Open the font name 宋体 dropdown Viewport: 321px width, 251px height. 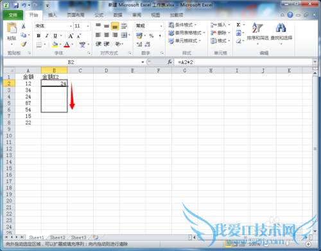(71, 26)
